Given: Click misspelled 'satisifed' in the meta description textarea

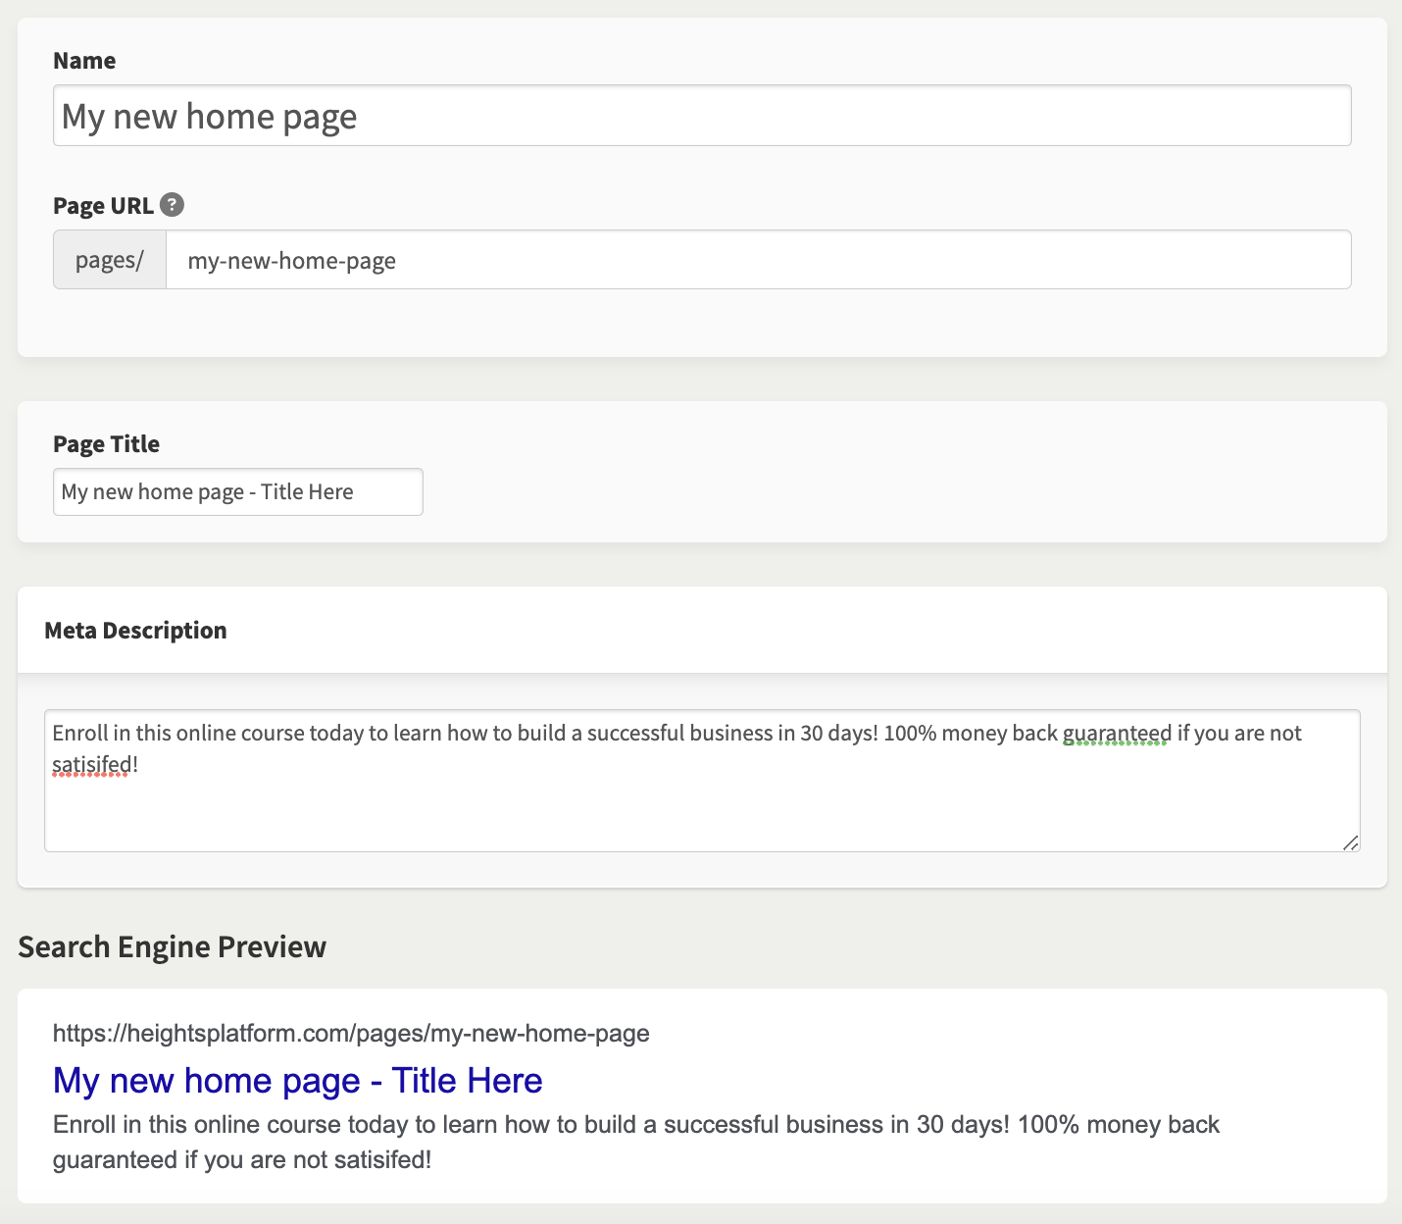Looking at the screenshot, I should (90, 763).
